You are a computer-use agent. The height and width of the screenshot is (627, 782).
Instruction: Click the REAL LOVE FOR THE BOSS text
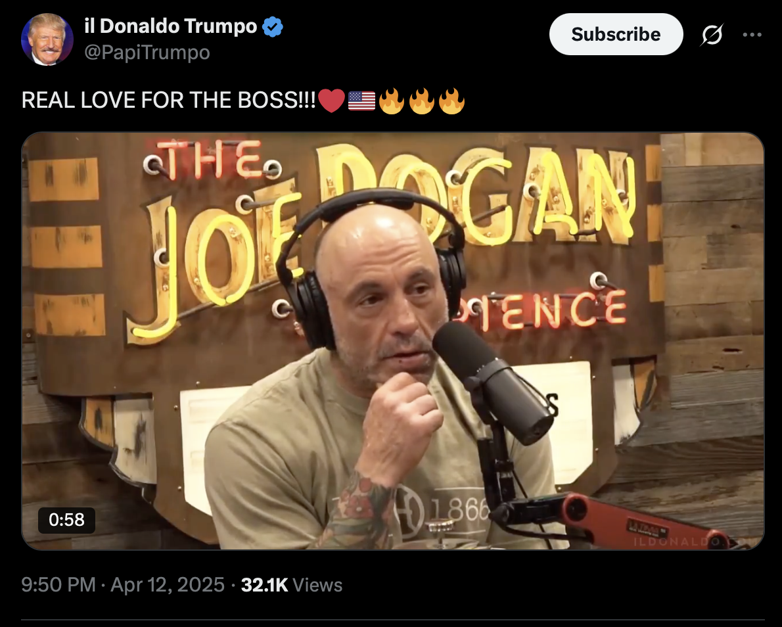169,101
